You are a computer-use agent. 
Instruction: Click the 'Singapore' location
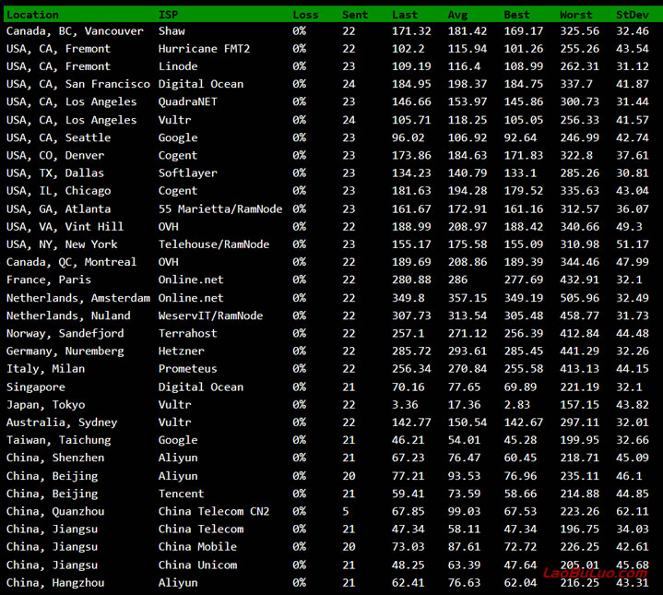tap(36, 387)
